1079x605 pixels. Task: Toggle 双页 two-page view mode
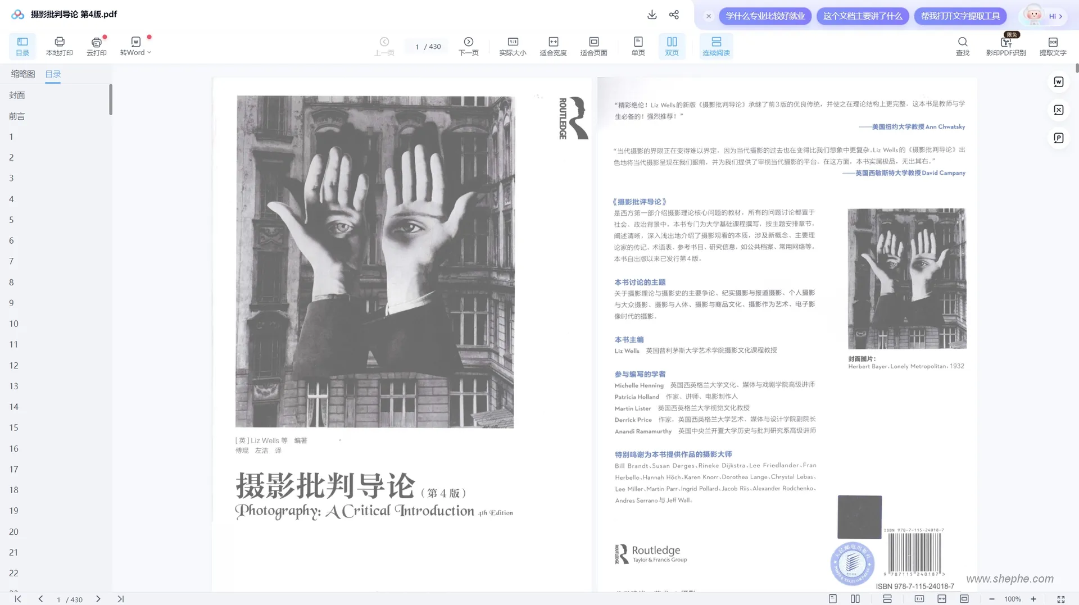672,46
